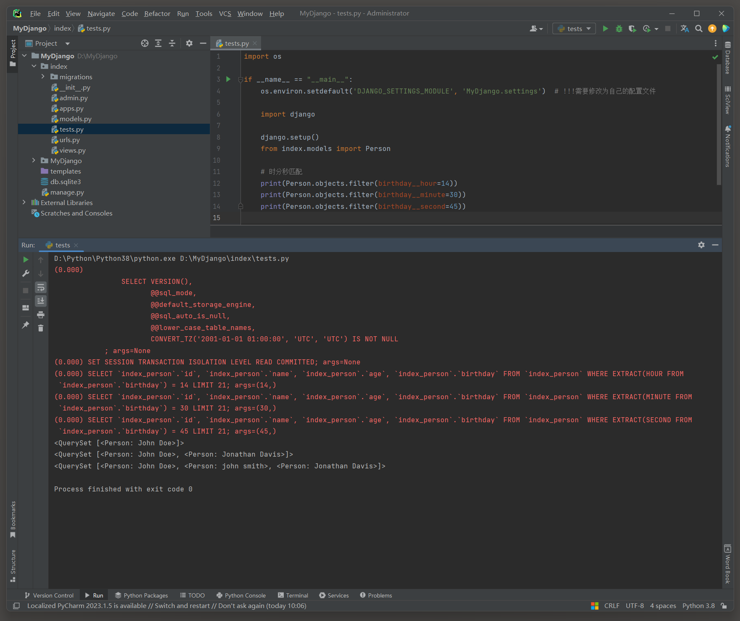The height and width of the screenshot is (621, 740).
Task: Click Expand All icon in Project panel
Action: [158, 43]
